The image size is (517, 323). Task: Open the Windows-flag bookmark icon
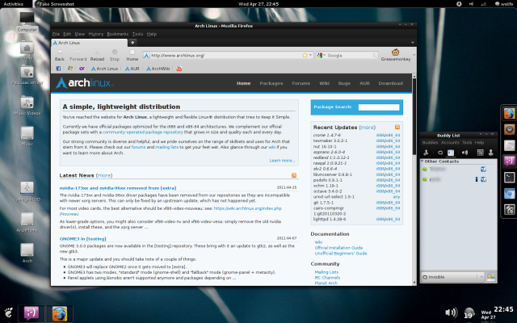click(x=70, y=69)
